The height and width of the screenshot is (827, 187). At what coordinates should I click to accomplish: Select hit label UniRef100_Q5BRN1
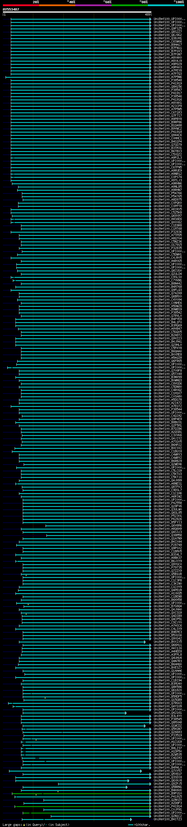168,787
